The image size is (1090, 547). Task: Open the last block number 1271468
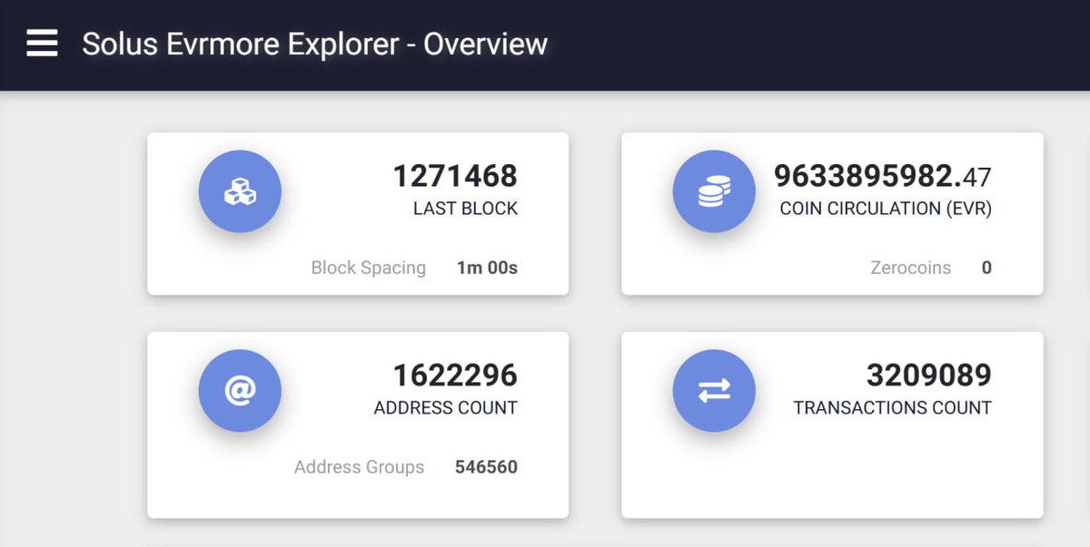[x=454, y=176]
